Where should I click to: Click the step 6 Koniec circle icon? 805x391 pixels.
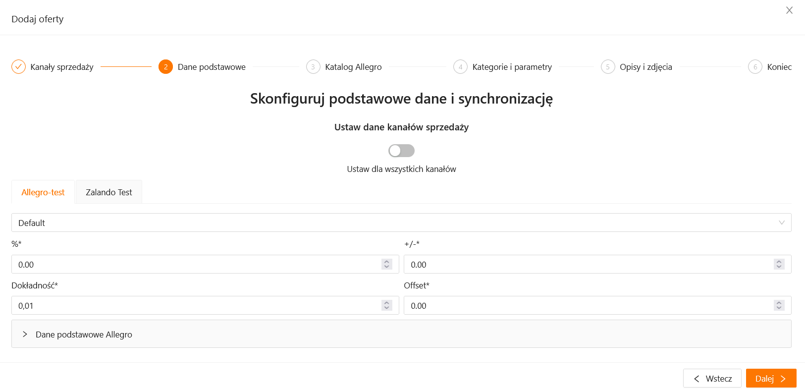tap(755, 67)
